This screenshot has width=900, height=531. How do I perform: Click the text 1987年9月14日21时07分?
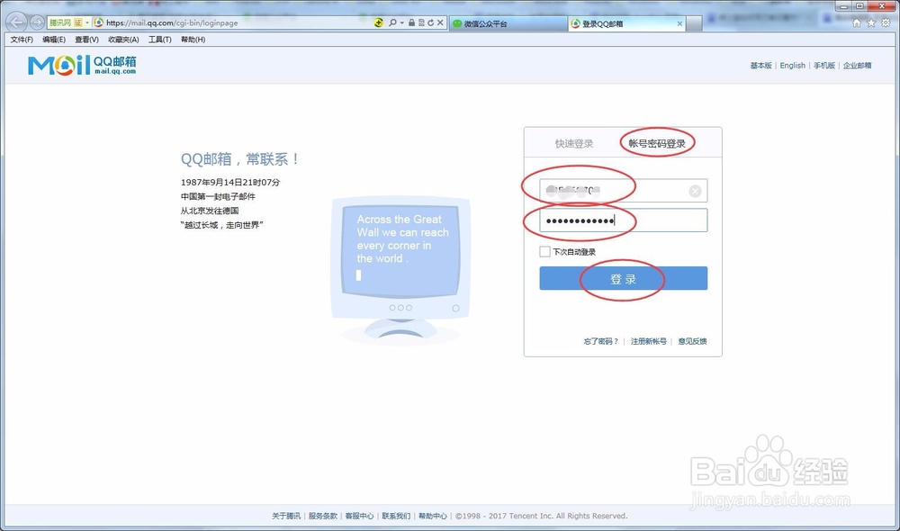[x=230, y=182]
